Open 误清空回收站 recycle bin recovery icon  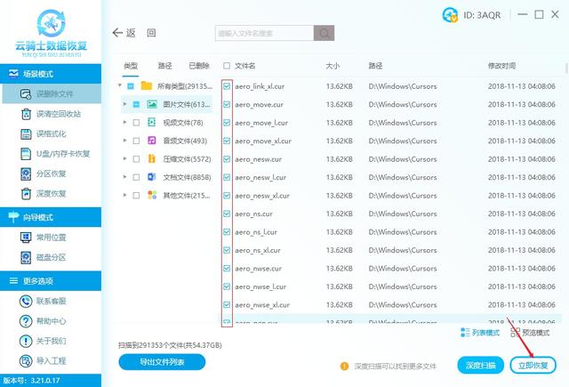pos(26,114)
